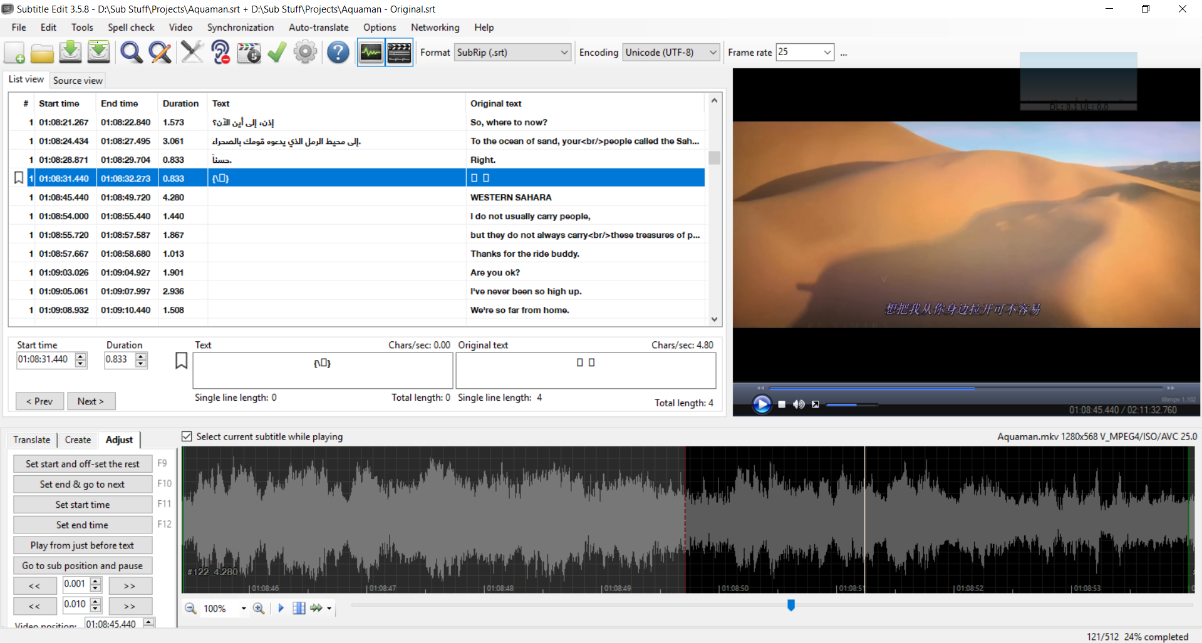Click the Save subtitle icon
This screenshot has height=643, width=1202.
[x=70, y=53]
